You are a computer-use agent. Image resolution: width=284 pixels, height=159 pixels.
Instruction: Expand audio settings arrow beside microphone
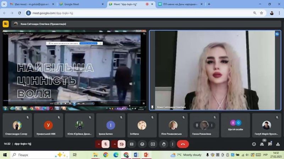tap(99, 144)
